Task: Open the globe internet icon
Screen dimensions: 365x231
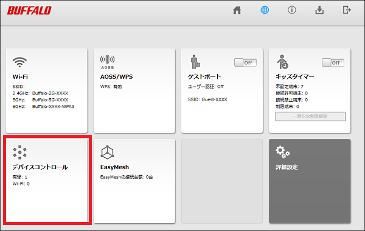Action: point(265,10)
